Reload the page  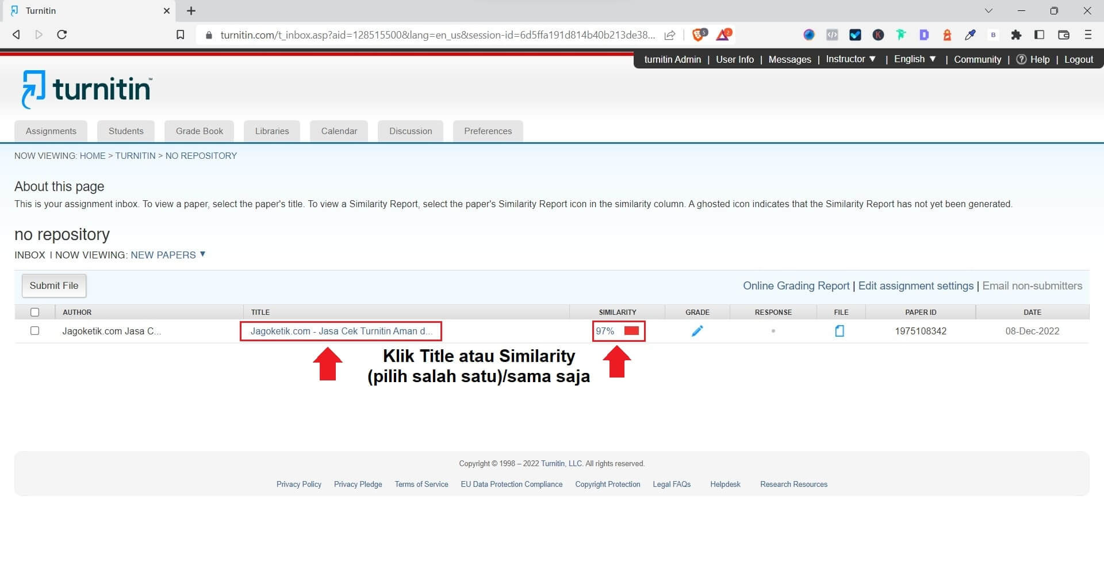pos(62,35)
